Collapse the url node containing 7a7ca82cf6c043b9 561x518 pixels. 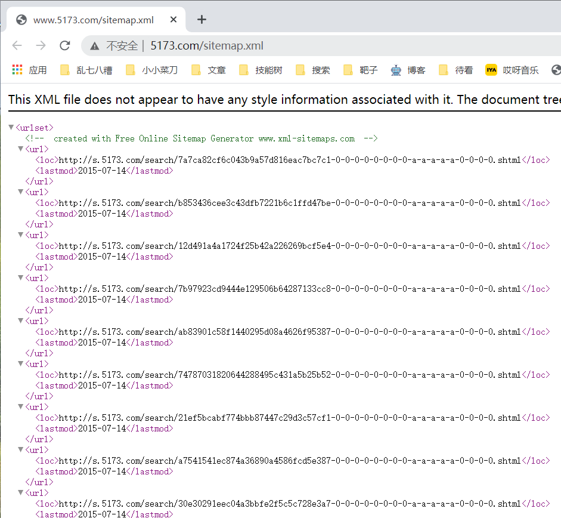pos(21,149)
